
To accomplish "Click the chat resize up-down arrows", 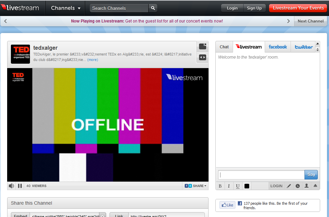I will click(x=317, y=50).
